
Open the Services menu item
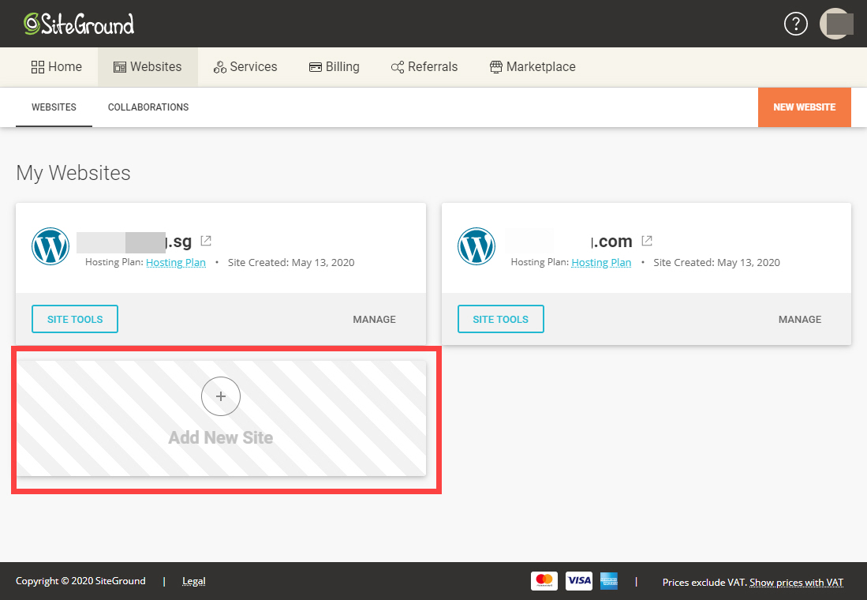(x=245, y=67)
